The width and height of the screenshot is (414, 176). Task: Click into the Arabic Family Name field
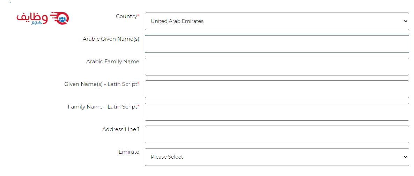[x=277, y=66]
